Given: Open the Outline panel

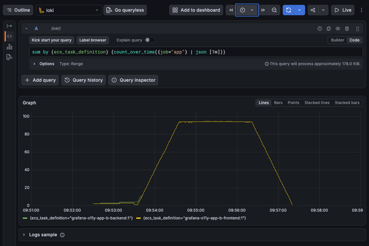Looking at the screenshot, I should pos(18,10).
